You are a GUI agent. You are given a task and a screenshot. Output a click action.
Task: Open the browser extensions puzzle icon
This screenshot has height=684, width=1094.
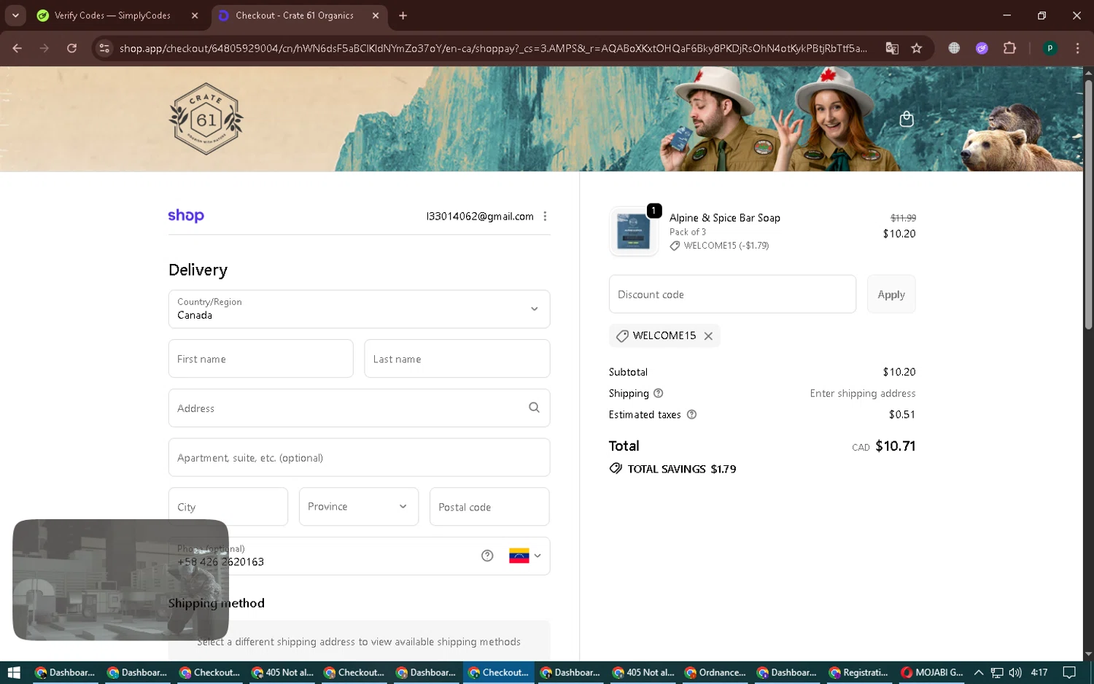click(x=1009, y=48)
